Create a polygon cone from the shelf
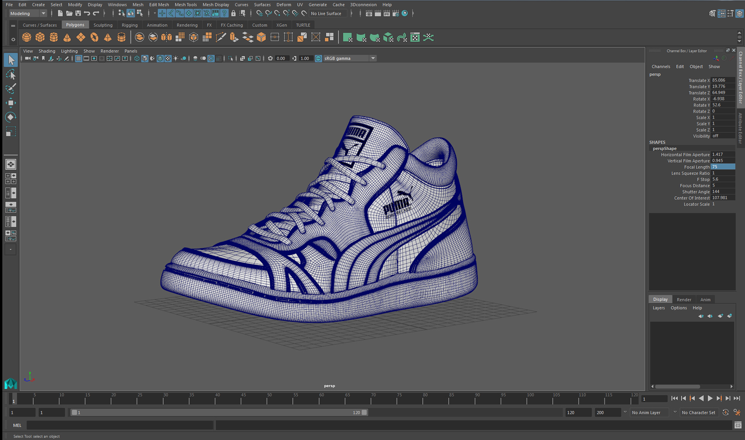 67,37
